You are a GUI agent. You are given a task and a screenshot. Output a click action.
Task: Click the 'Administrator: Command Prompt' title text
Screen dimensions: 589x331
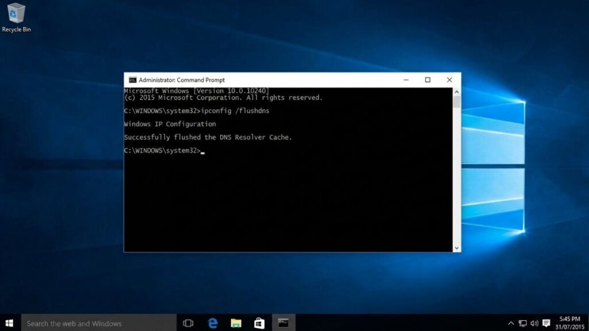pyautogui.click(x=182, y=80)
